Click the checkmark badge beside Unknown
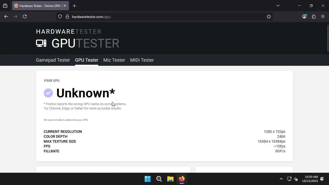The image size is (329, 185). tap(48, 93)
